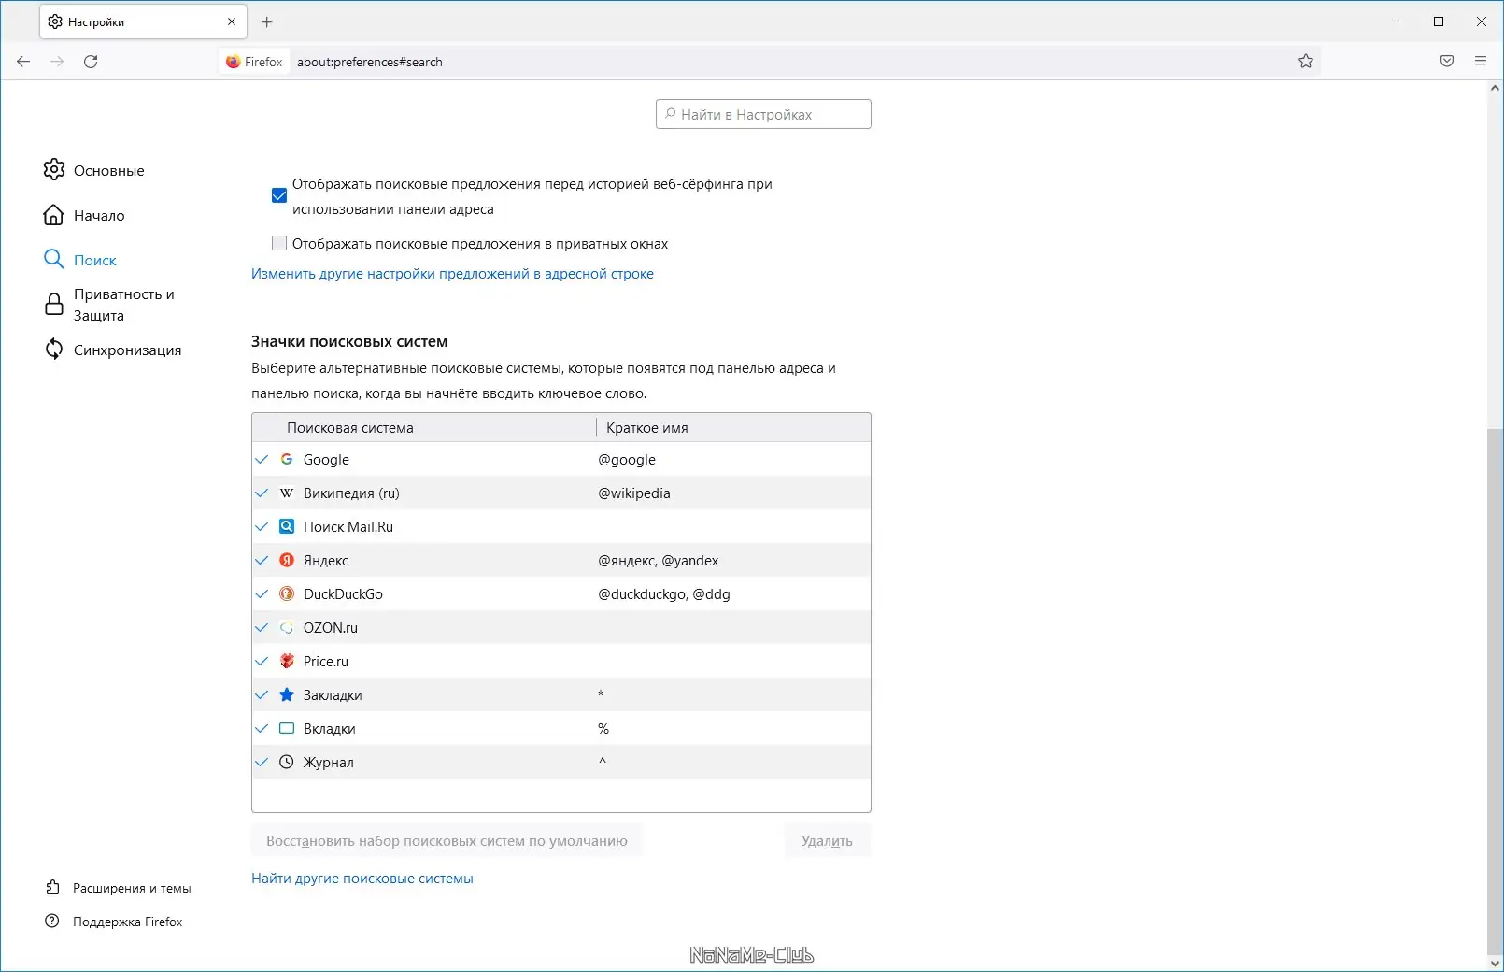This screenshot has height=972, width=1504.
Task: Click the scroll down arrow of page scrollbar
Action: point(1495,963)
